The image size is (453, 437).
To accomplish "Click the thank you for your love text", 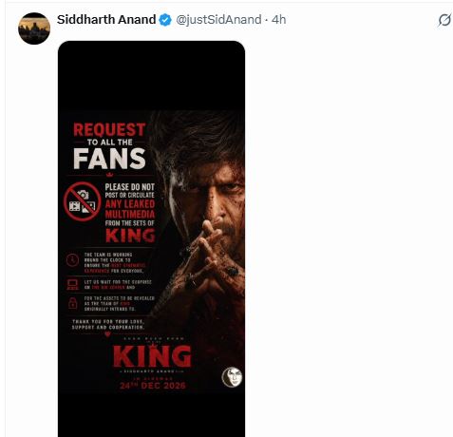I will (x=108, y=324).
